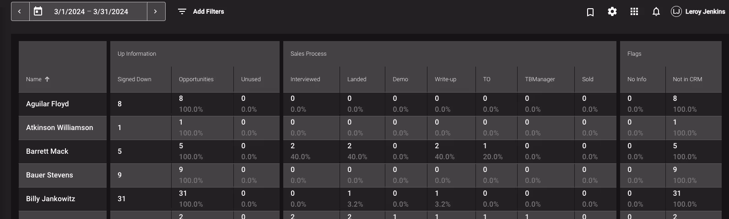View notifications bell
This screenshot has height=219, width=729.
[x=656, y=11]
